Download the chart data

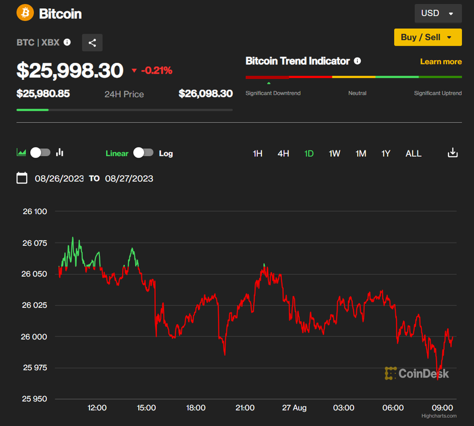(x=453, y=152)
